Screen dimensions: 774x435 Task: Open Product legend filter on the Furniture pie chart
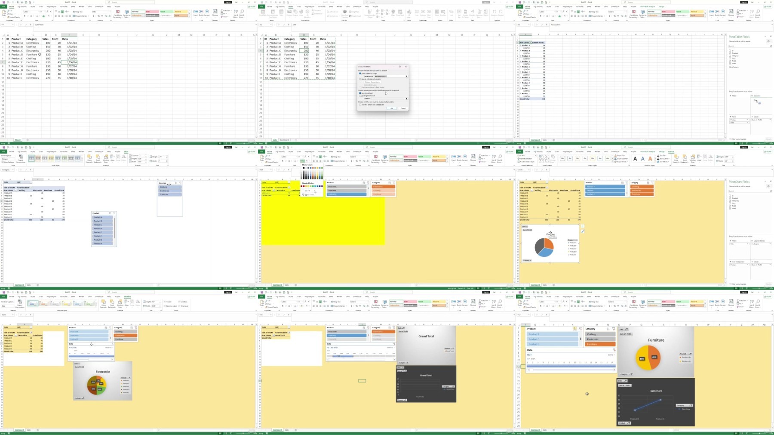685,354
